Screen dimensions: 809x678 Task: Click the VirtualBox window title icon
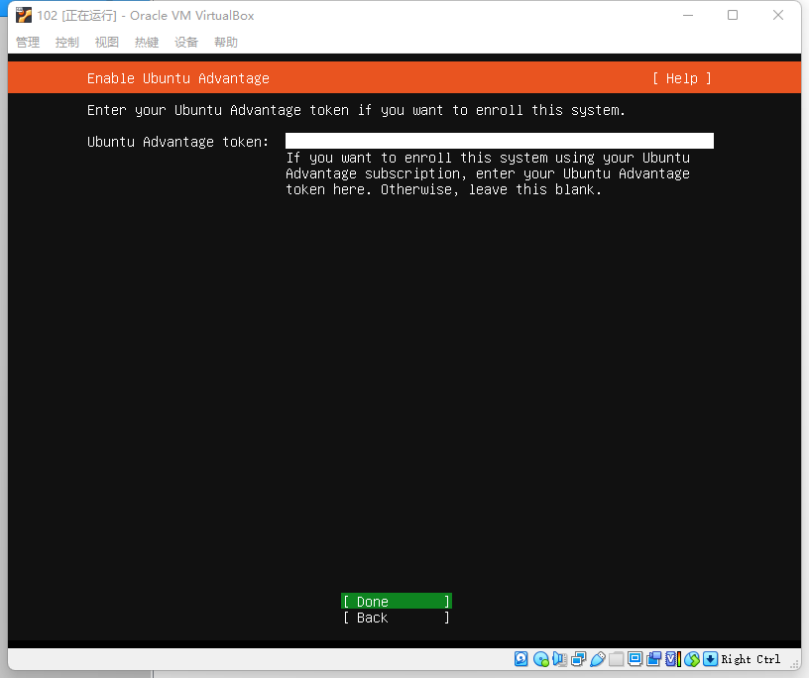[23, 16]
